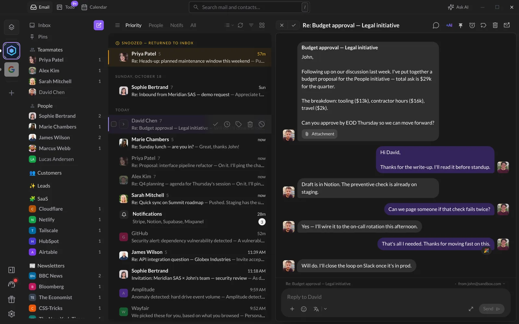Open the Notifications group with 3 badge
519x324 pixels.
coord(190,218)
